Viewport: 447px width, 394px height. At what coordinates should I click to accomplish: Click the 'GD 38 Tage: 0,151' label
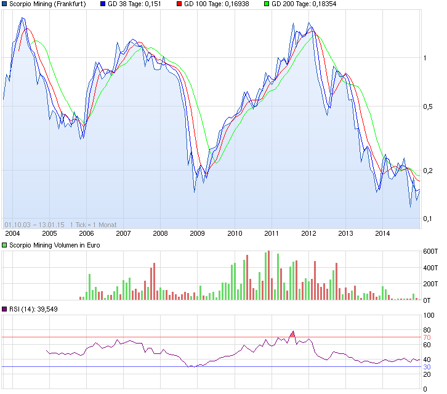(x=134, y=4)
